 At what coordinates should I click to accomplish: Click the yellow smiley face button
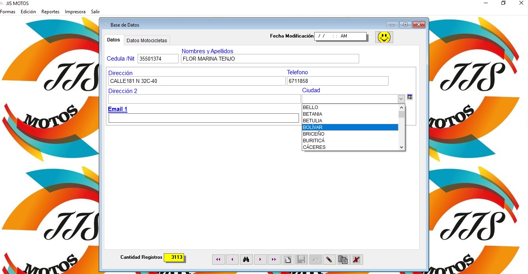[x=384, y=37]
